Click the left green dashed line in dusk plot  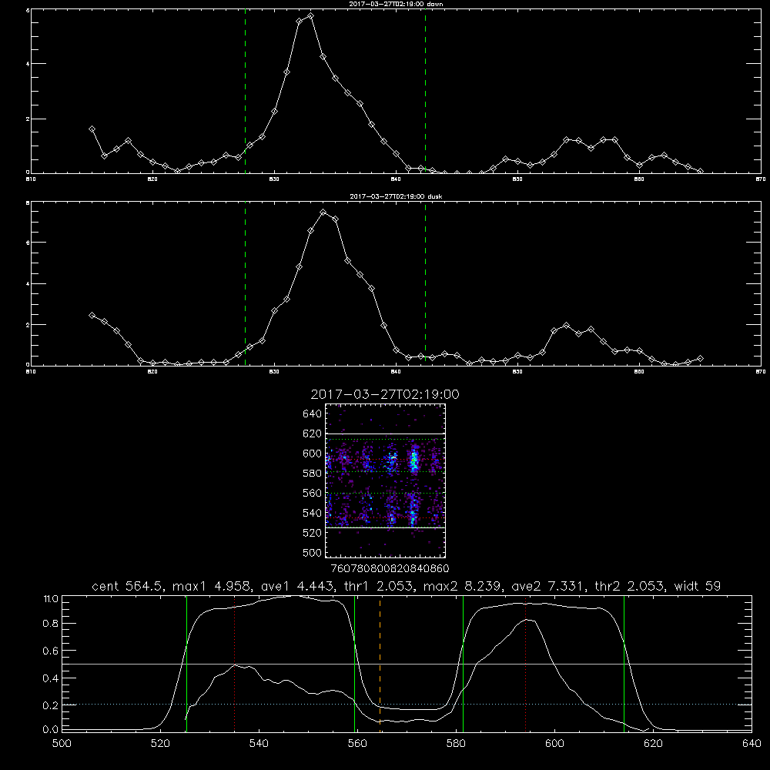pyautogui.click(x=245, y=283)
